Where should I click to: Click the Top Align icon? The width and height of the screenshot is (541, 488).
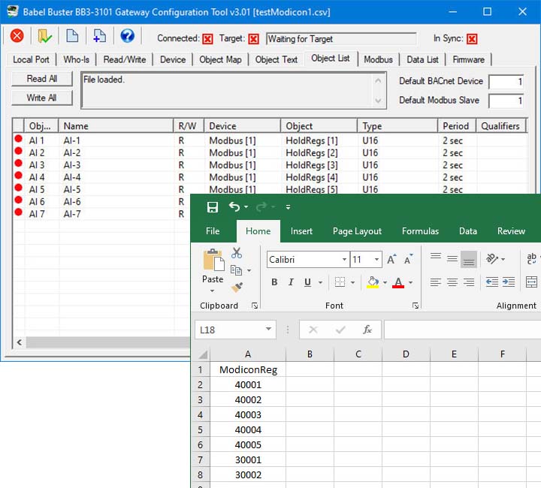[435, 258]
